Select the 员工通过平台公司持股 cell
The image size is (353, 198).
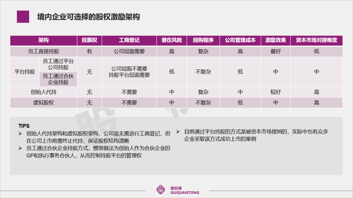coord(58,64)
